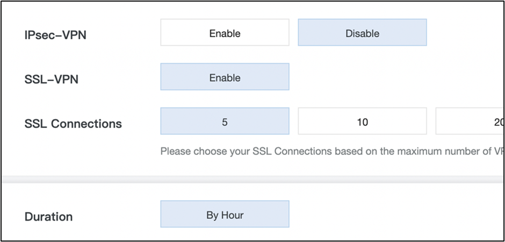Select the By Hour duration
The width and height of the screenshot is (505, 242).
(x=225, y=215)
